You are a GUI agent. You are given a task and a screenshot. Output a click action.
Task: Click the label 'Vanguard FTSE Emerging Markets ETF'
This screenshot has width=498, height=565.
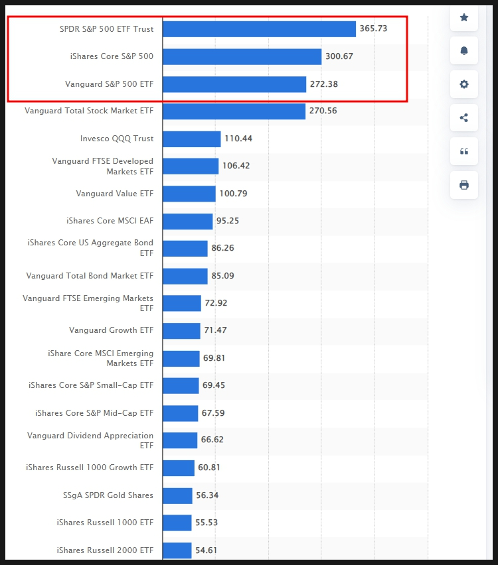pyautogui.click(x=88, y=303)
